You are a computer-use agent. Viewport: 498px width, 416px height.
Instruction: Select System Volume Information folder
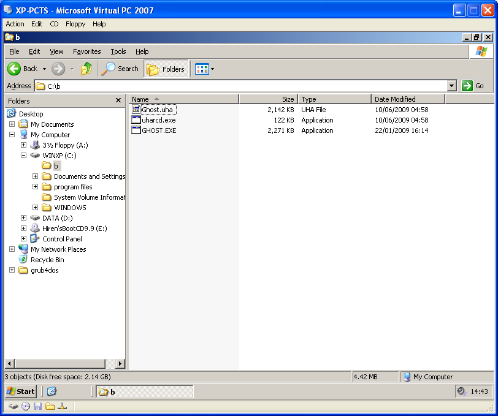(x=90, y=197)
